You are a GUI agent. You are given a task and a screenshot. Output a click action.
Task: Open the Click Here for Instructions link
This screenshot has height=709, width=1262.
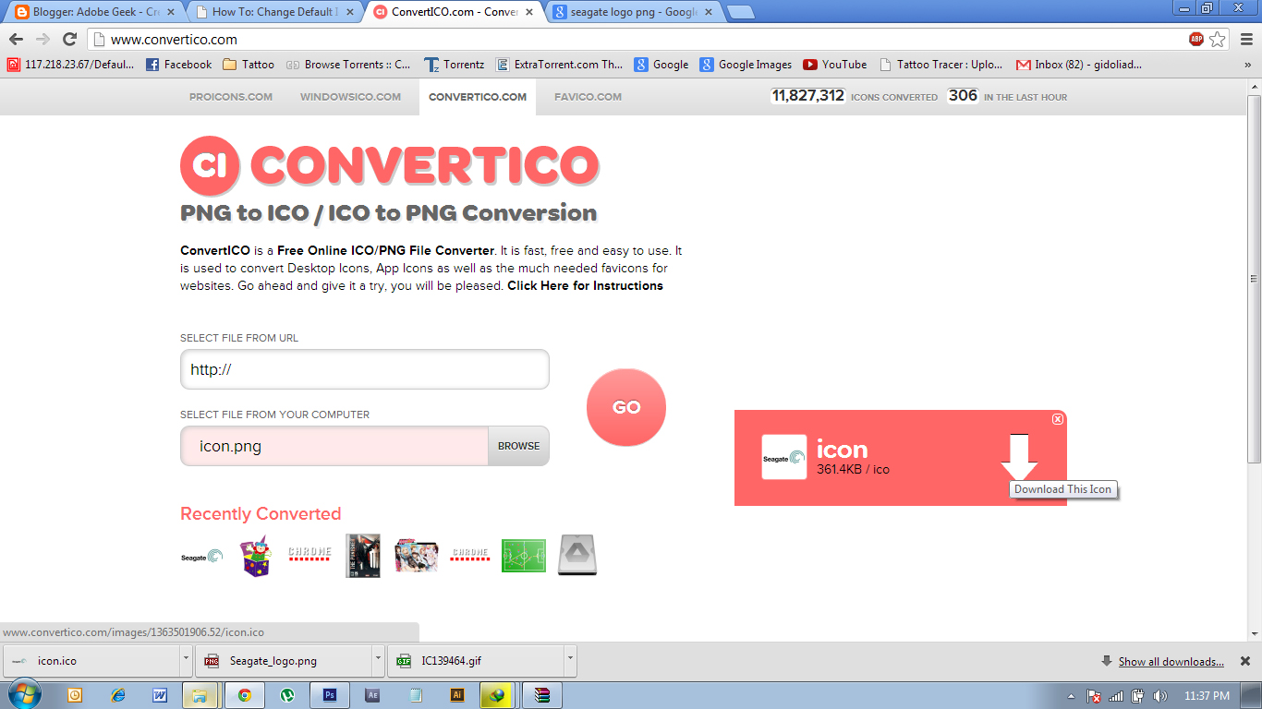point(585,286)
